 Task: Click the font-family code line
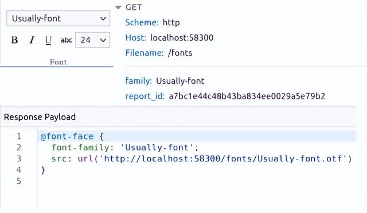click(x=125, y=148)
